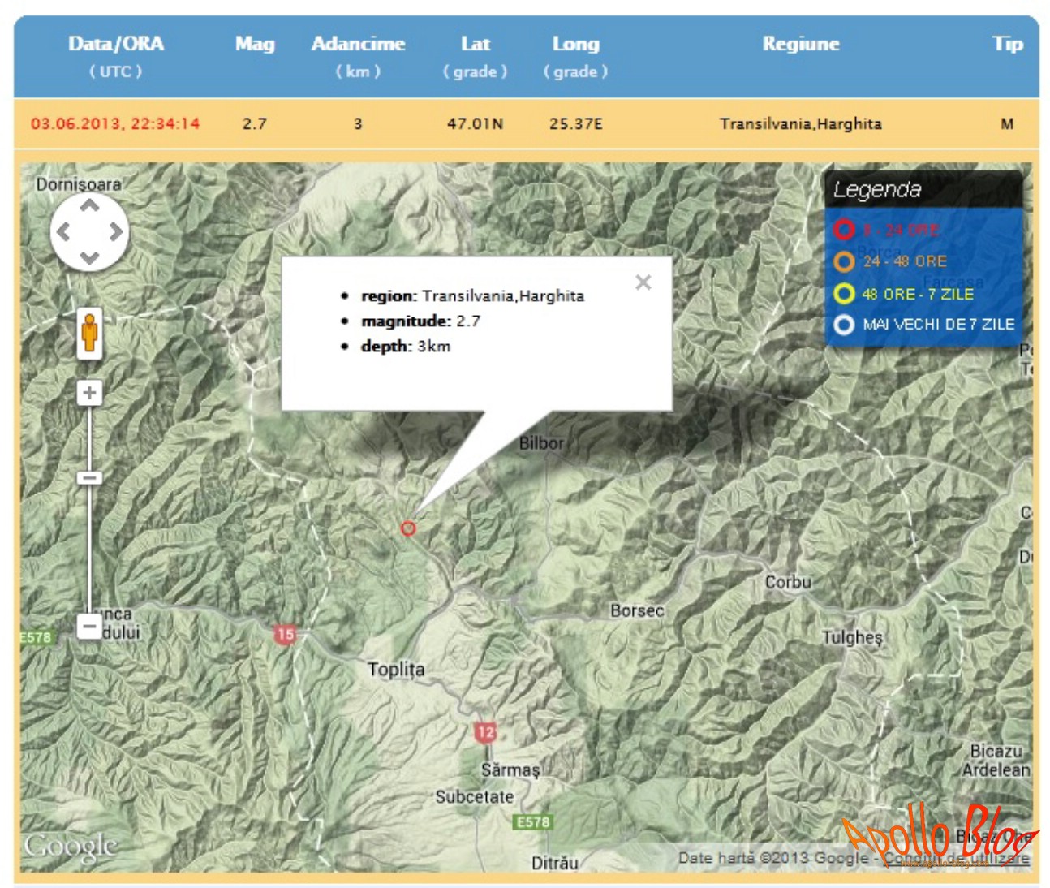Click the route 15 road shield

pyautogui.click(x=285, y=634)
